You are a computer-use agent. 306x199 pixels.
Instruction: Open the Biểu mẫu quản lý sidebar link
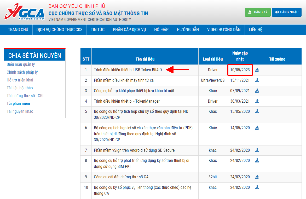[21, 64]
